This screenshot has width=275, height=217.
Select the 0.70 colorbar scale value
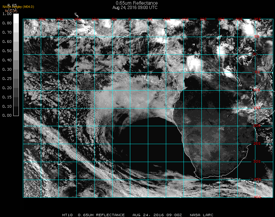click(7, 32)
